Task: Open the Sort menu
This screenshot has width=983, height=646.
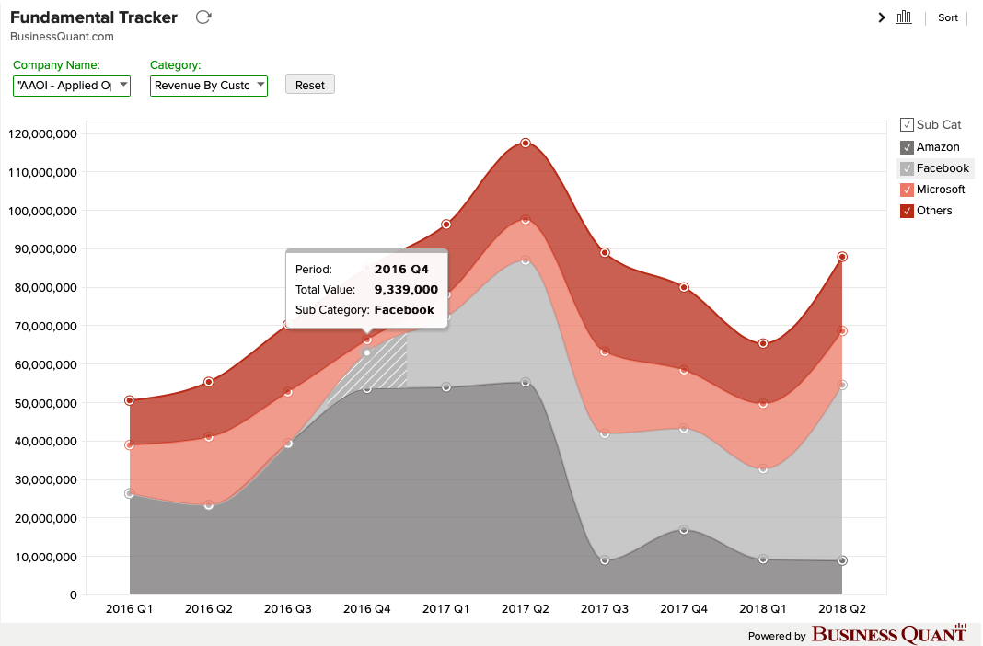Action: pyautogui.click(x=947, y=17)
